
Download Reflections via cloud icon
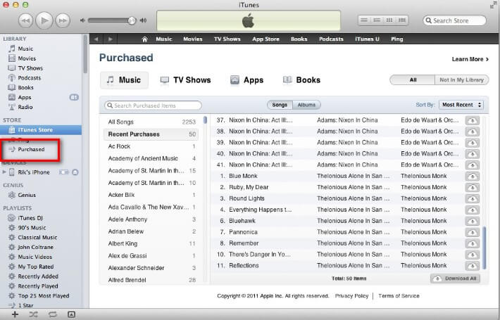coord(473,266)
